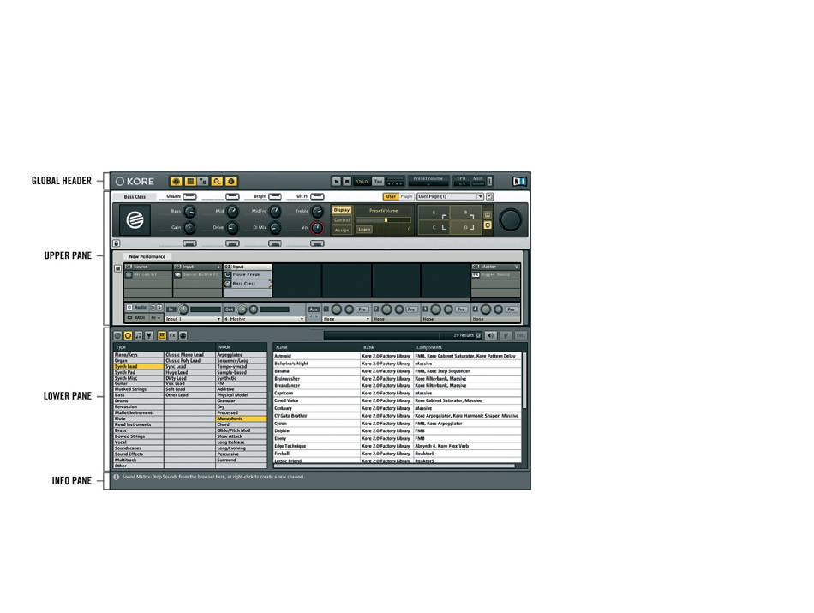Click the FX filter icon in browser toolbar
Viewport: 814px width, 613px height.
172,335
